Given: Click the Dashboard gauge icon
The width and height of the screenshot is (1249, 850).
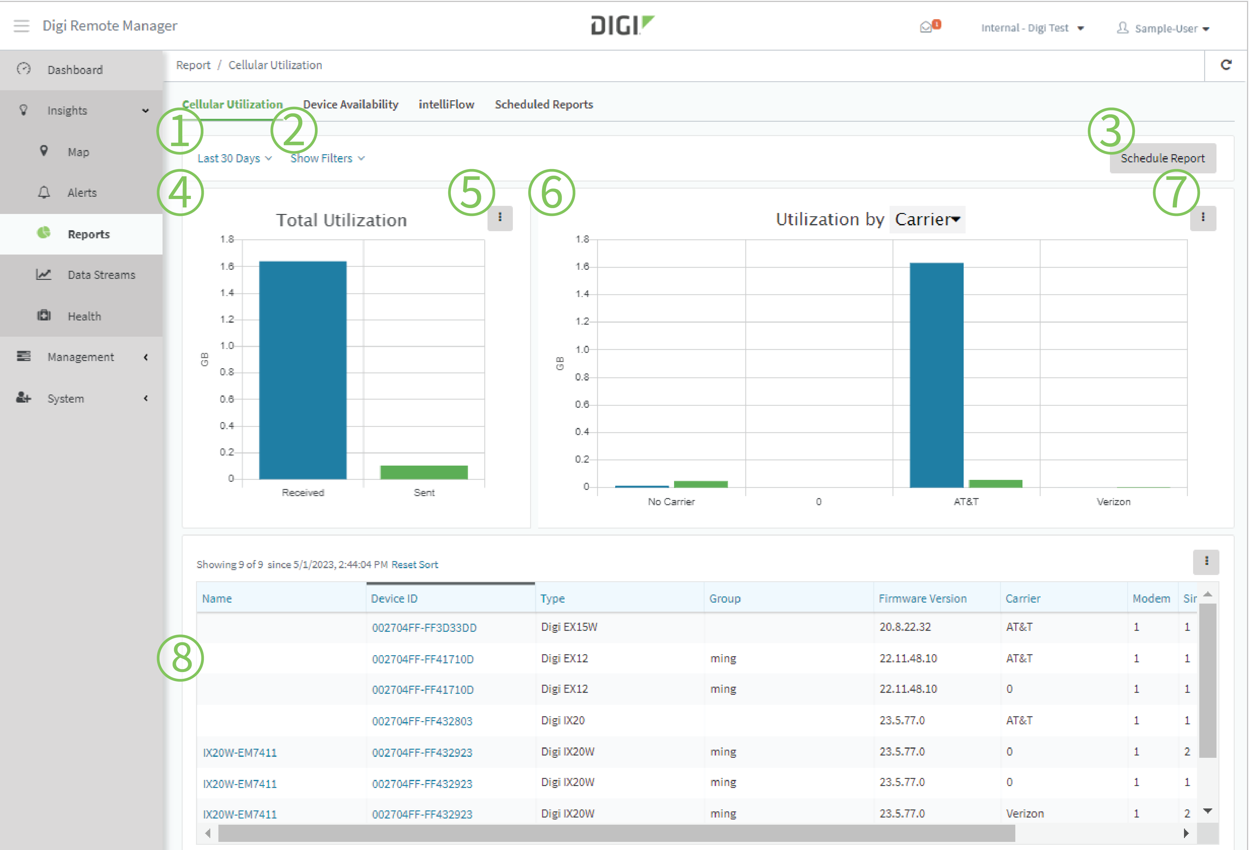Looking at the screenshot, I should tap(24, 69).
